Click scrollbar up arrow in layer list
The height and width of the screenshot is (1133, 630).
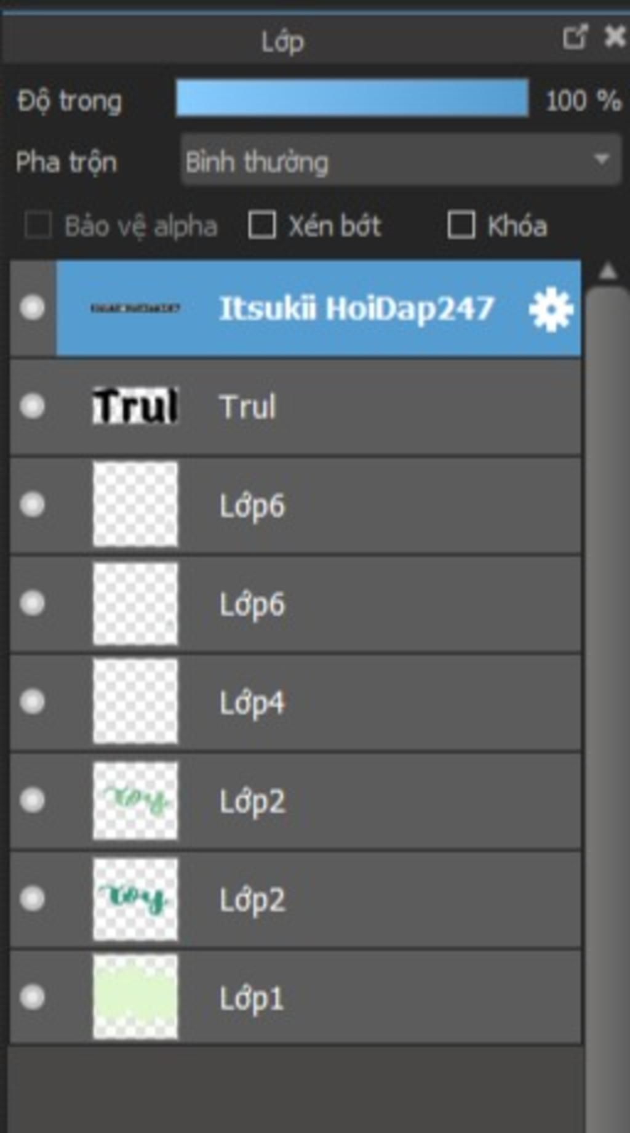pos(607,271)
